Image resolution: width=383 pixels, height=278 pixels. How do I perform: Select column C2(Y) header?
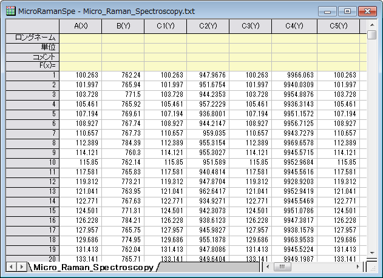pyautogui.click(x=208, y=26)
